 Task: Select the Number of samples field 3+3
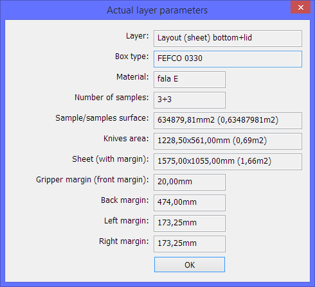point(190,100)
